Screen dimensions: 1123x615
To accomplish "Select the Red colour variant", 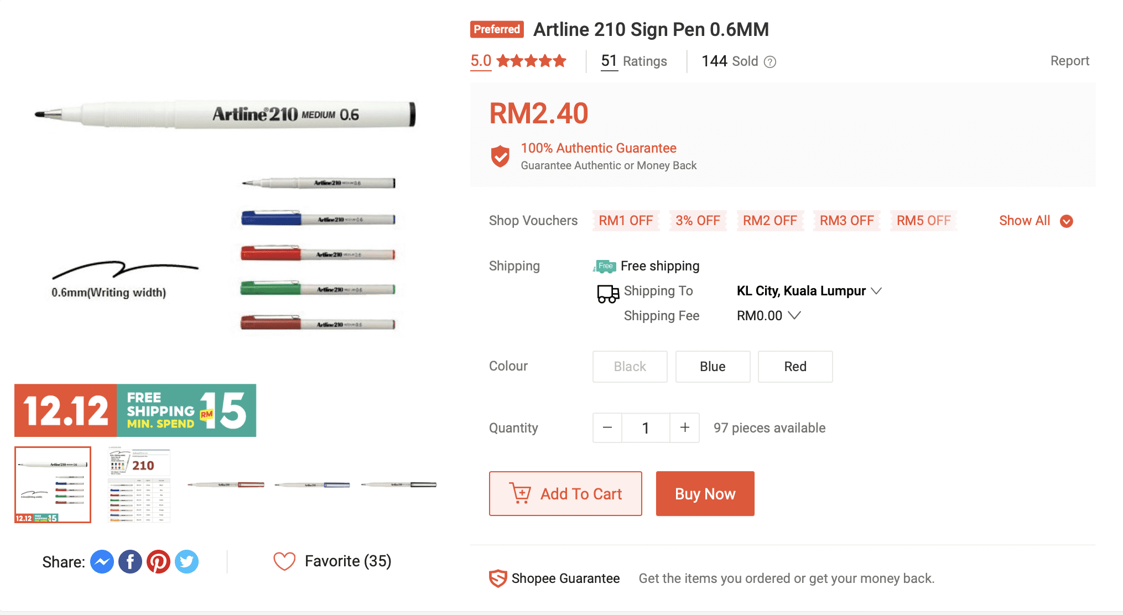I will [x=795, y=366].
